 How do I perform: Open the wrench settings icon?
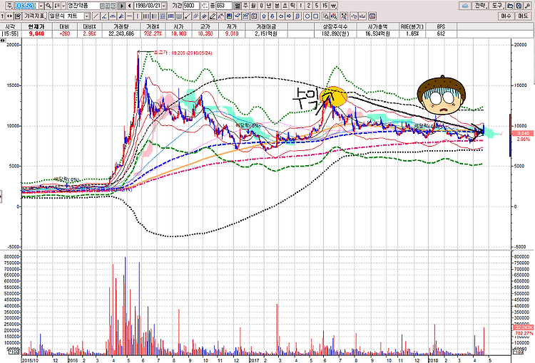point(527,6)
